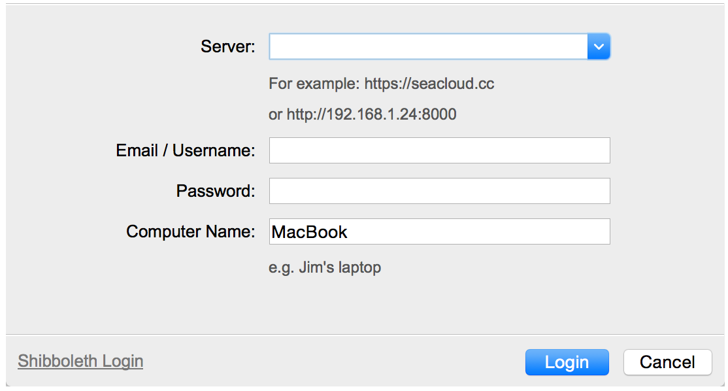Screen dimensions: 728x391
Task: Open the Shibboleth Login link
Action: coord(80,361)
